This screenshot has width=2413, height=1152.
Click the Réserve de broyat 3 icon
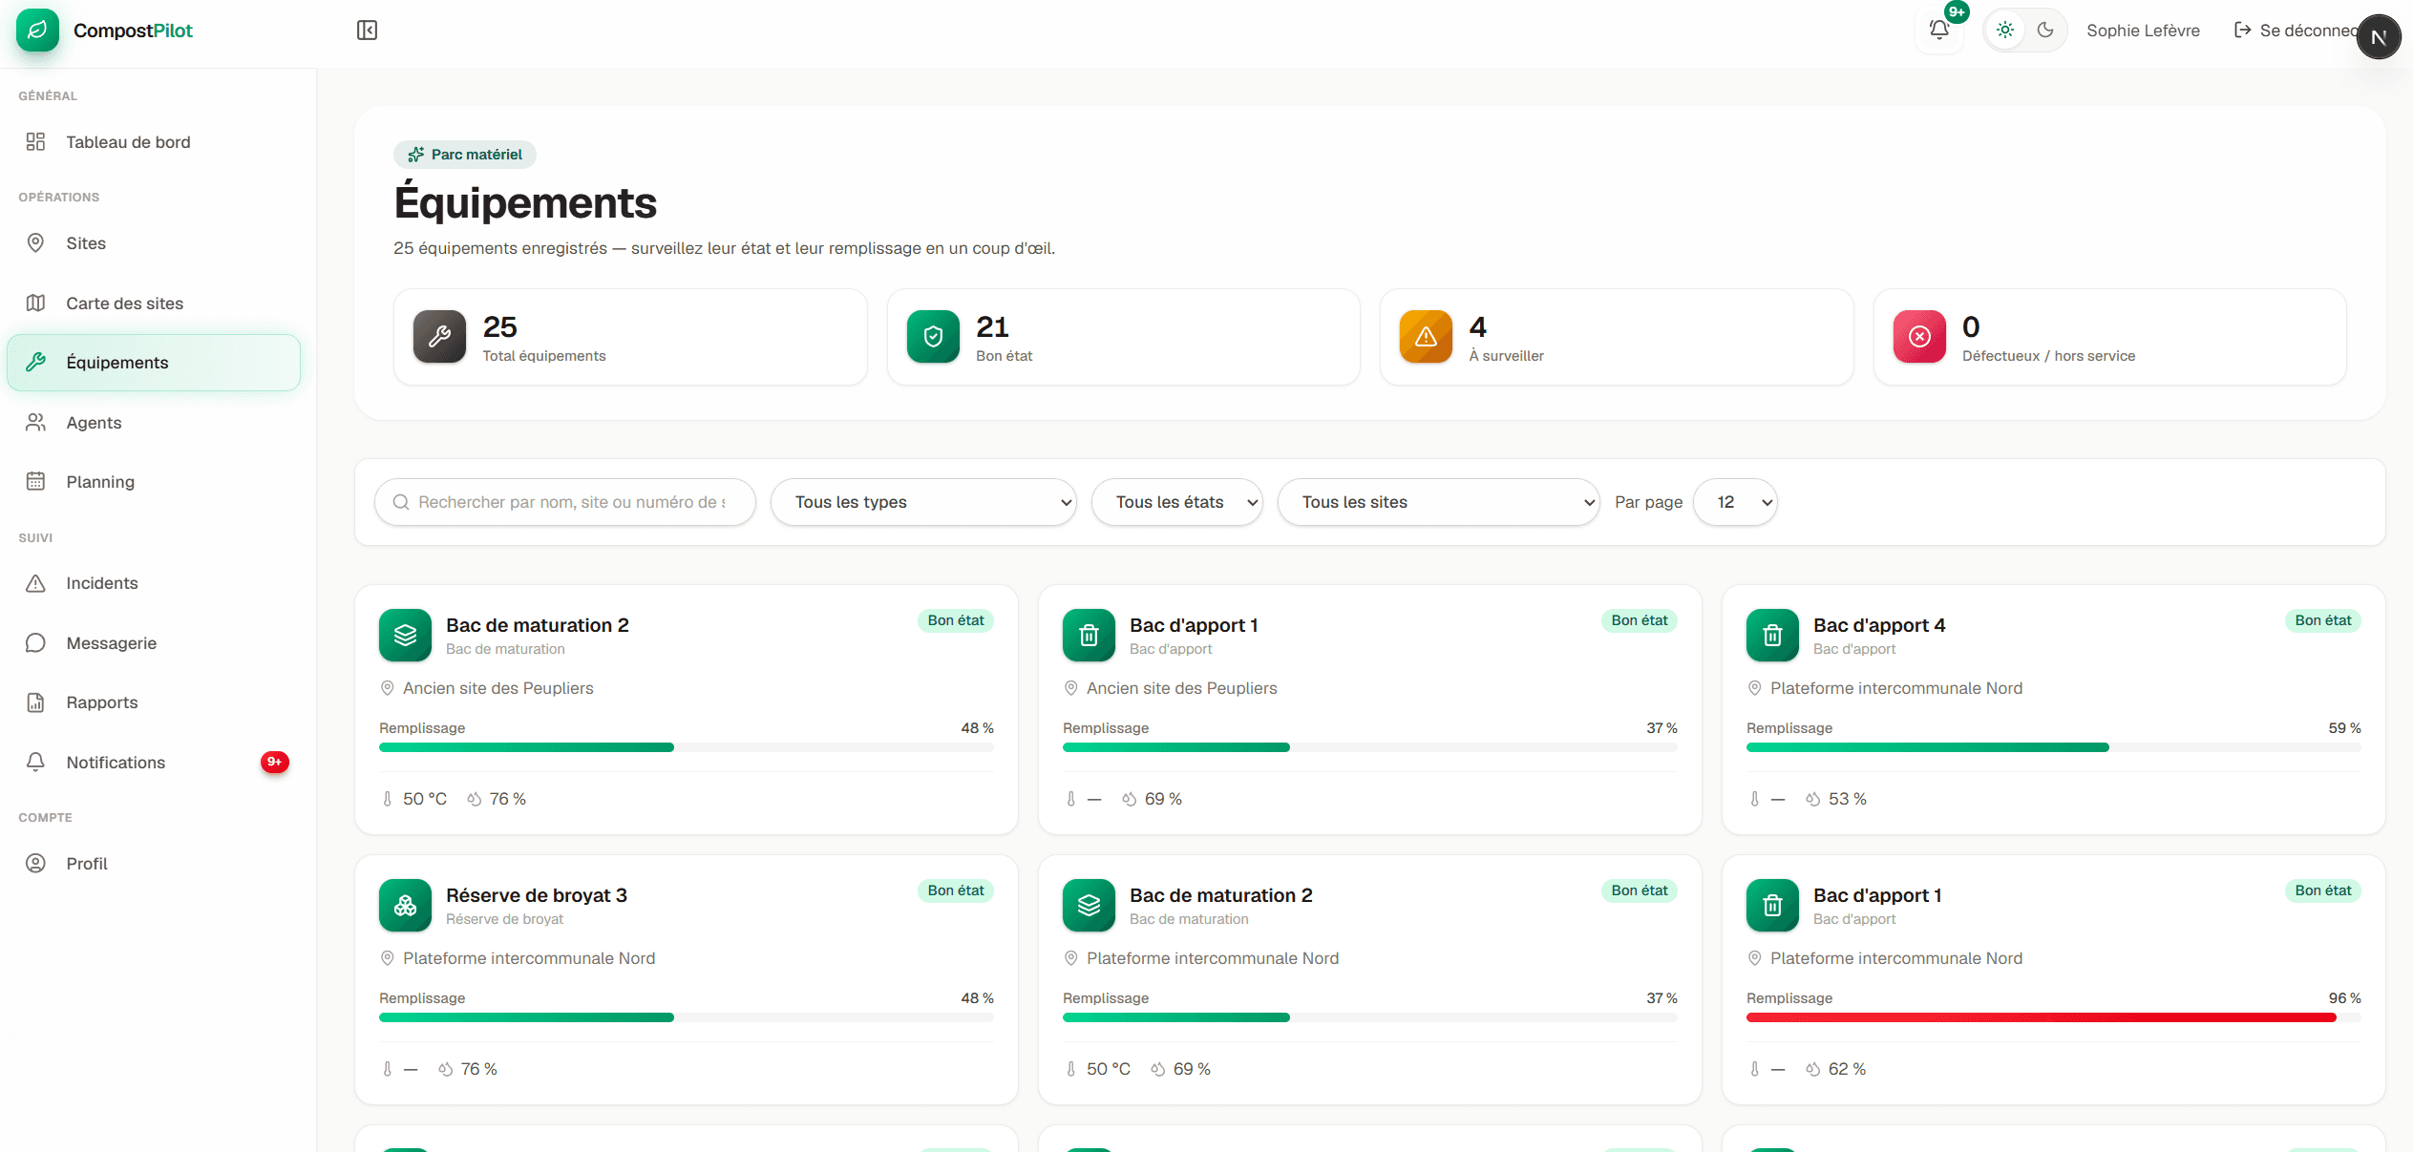tap(406, 906)
